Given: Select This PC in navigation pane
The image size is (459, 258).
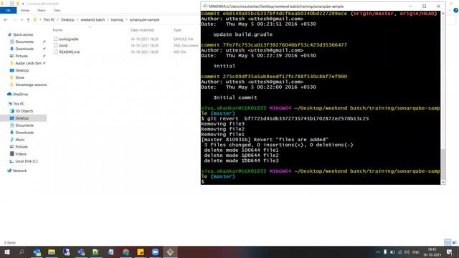Looking at the screenshot, I should (19, 104).
